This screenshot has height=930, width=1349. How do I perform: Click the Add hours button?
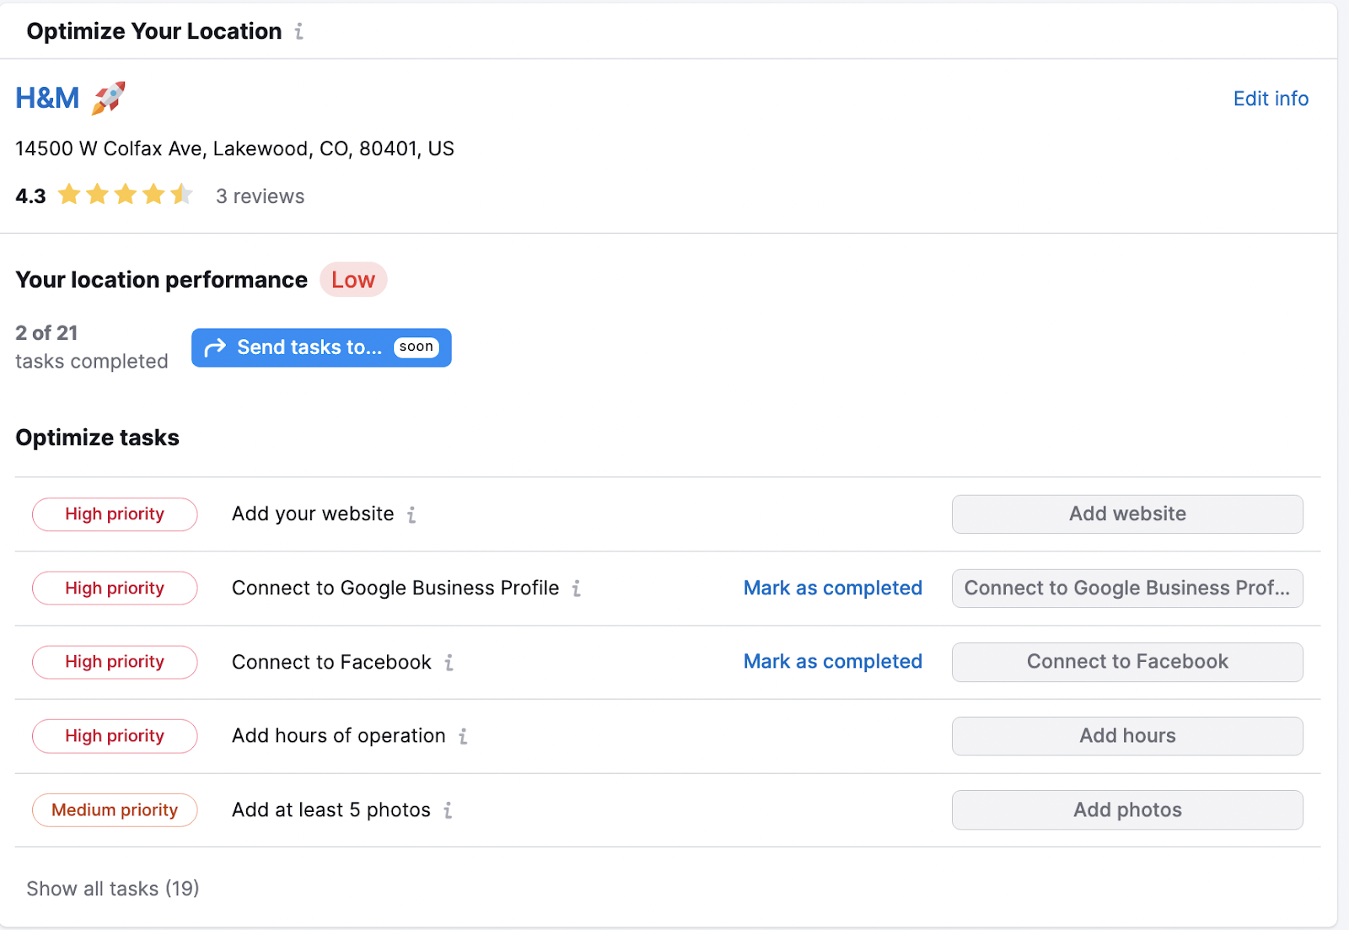pos(1127,736)
